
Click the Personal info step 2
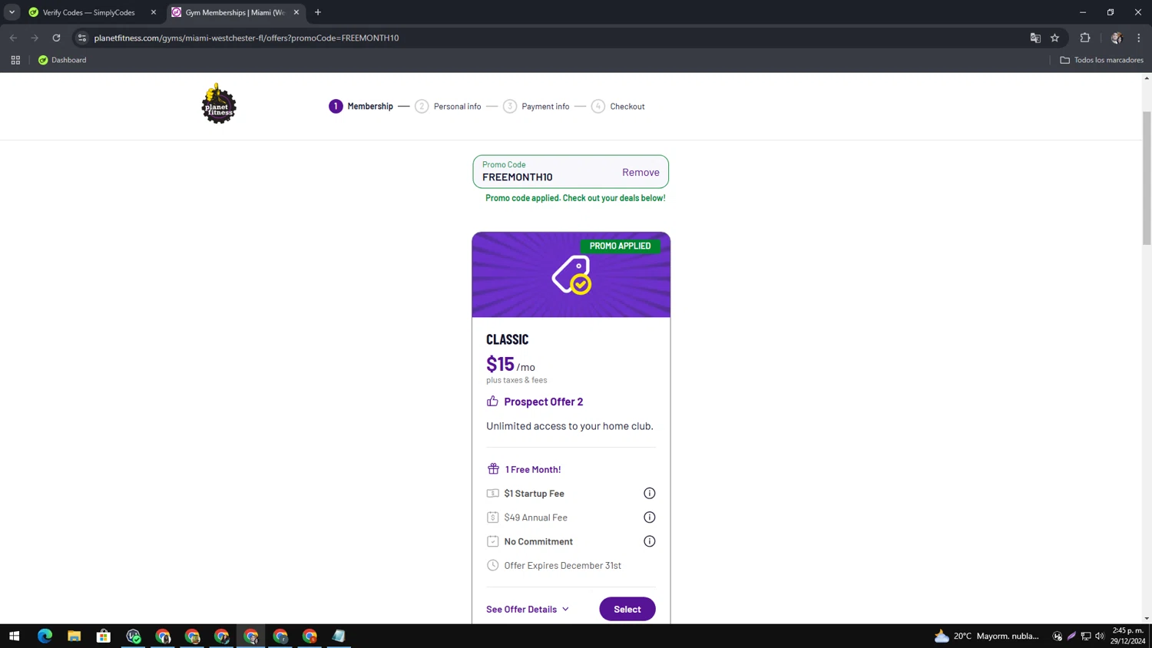(x=448, y=106)
